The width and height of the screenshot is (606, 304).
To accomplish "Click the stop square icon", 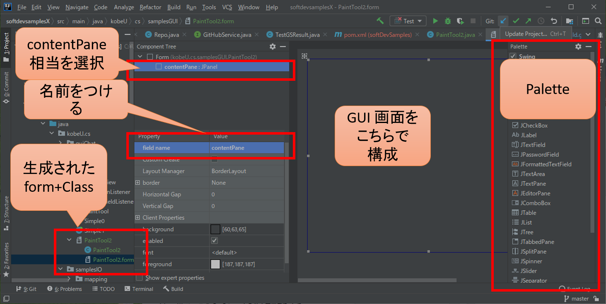I will coord(473,21).
